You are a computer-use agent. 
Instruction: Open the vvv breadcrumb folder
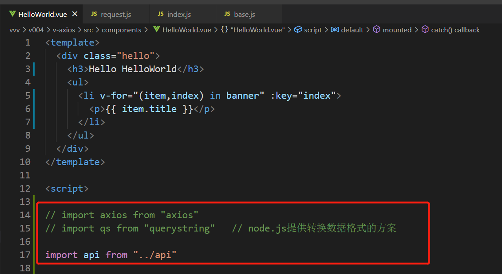pyautogui.click(x=14, y=30)
